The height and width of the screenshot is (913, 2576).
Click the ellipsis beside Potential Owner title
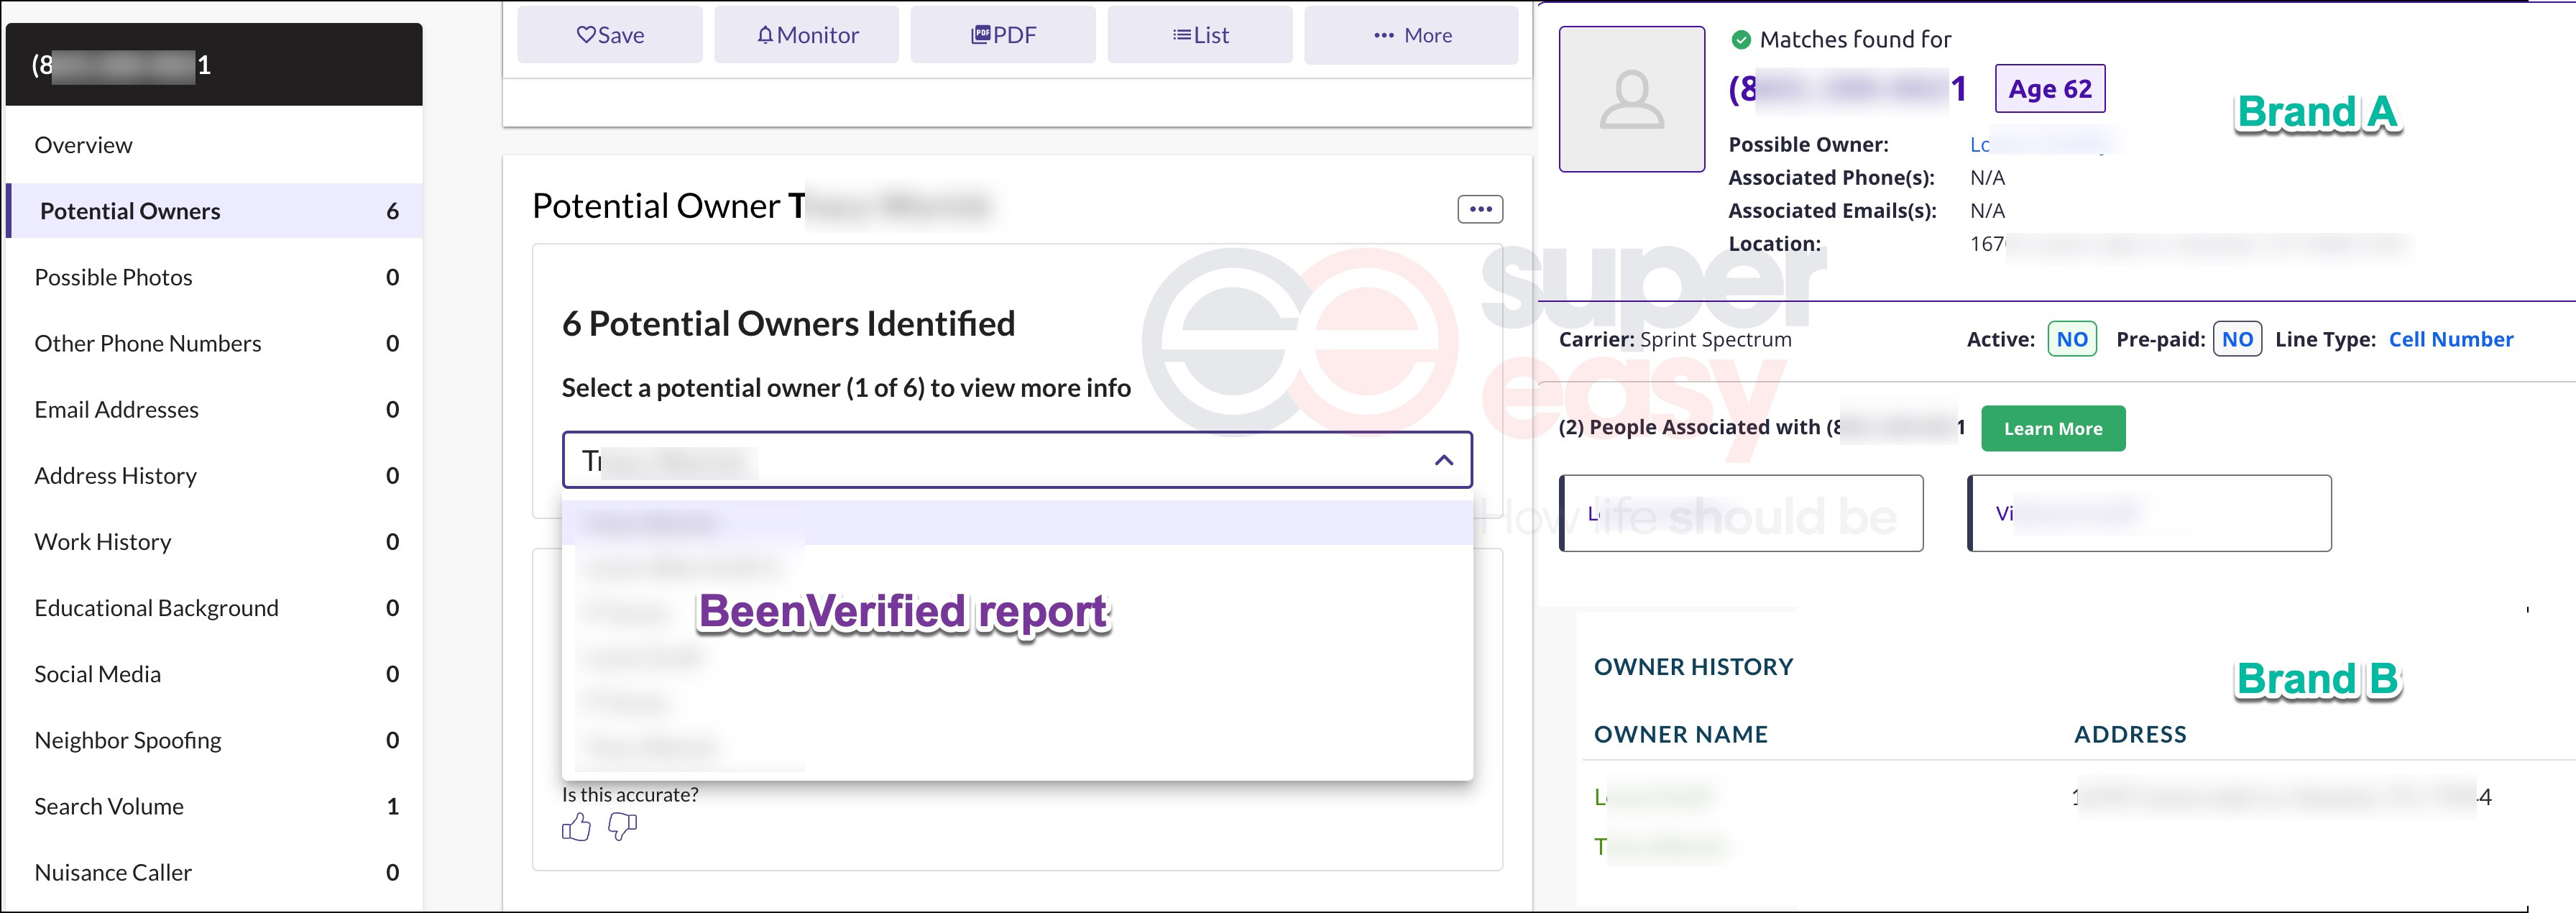[x=1481, y=208]
